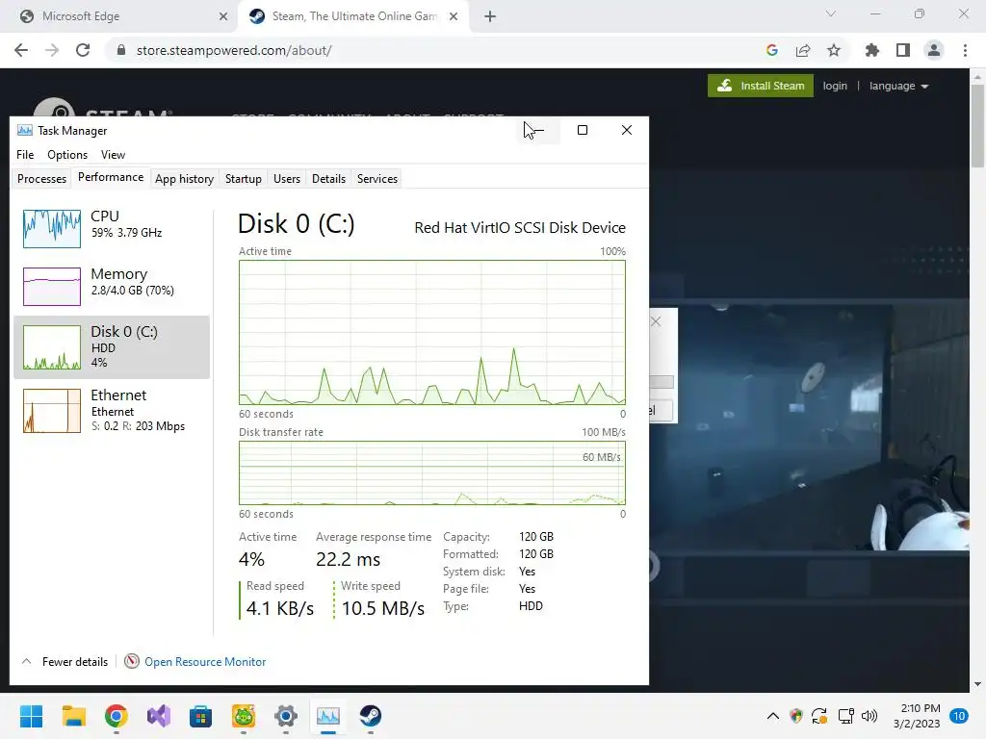The width and height of the screenshot is (986, 739).
Task: Go forward in the browser
Action: tap(52, 50)
